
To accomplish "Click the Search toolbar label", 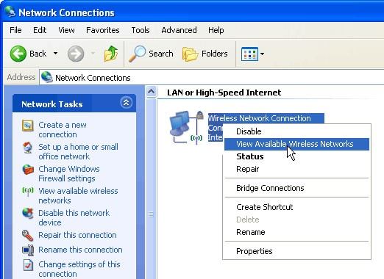I will coord(161,54).
